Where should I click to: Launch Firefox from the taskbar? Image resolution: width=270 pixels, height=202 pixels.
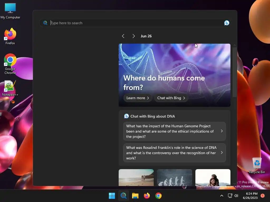(x=147, y=196)
